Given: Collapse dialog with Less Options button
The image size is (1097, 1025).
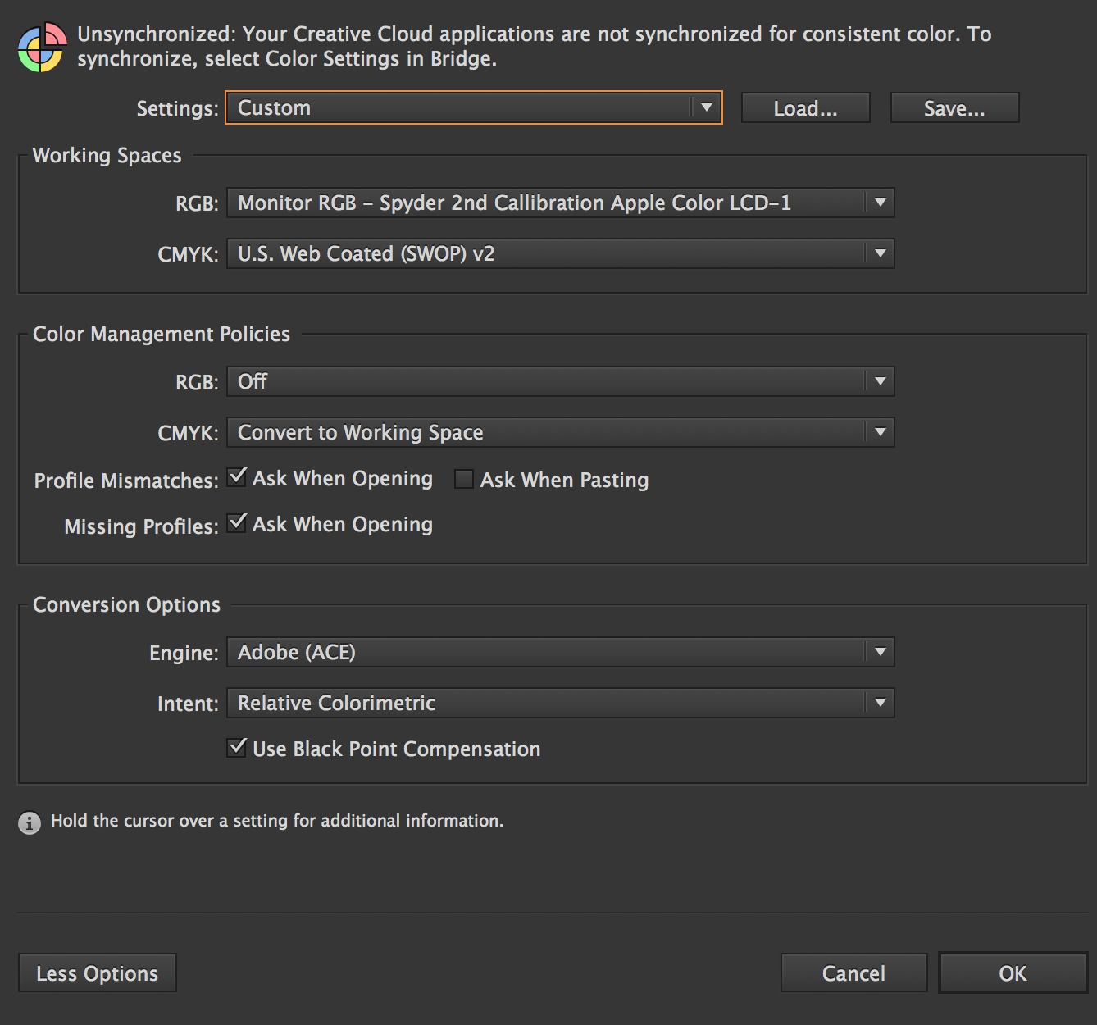Looking at the screenshot, I should coord(98,973).
